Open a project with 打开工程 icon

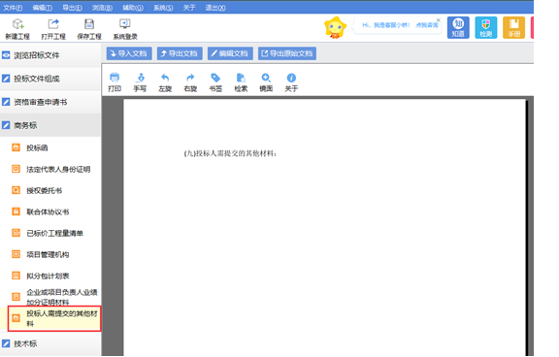coord(53,24)
